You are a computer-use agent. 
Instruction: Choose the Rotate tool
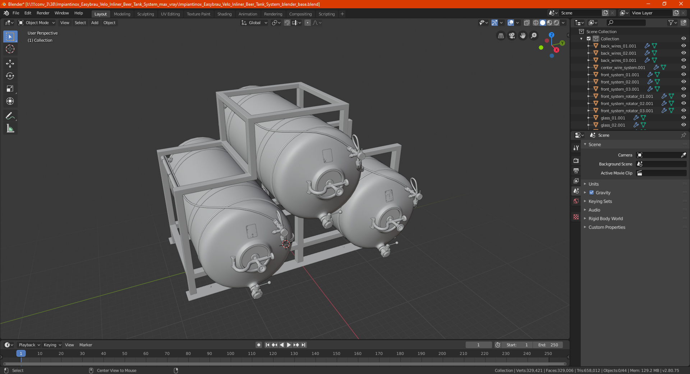[x=10, y=76]
